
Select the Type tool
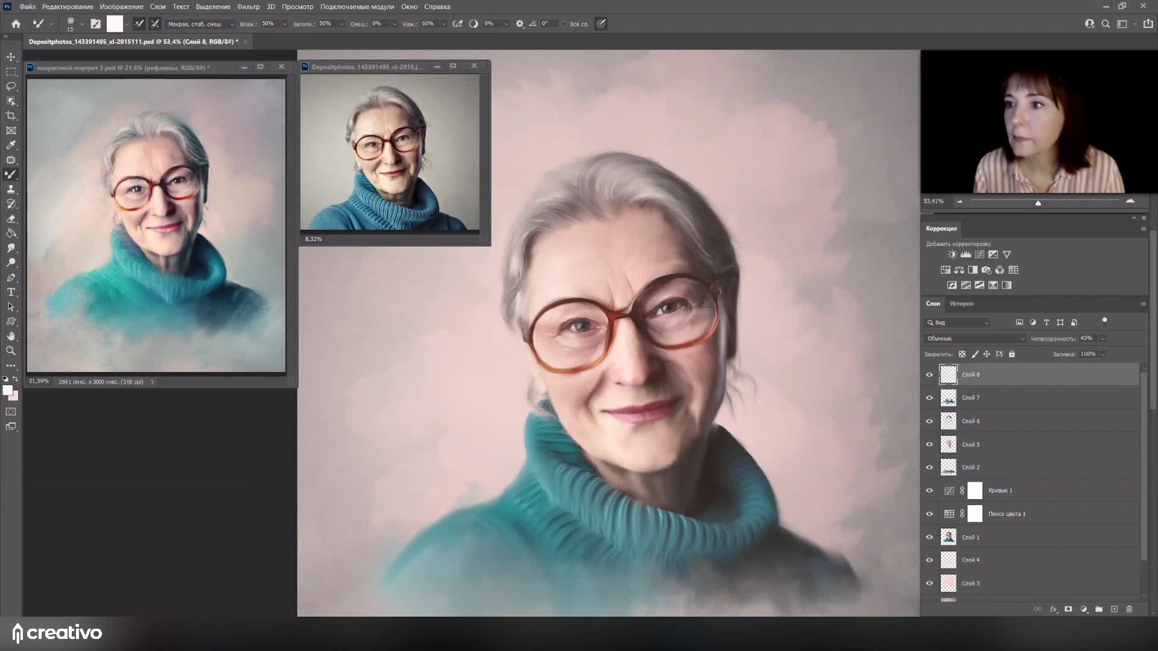(x=11, y=292)
